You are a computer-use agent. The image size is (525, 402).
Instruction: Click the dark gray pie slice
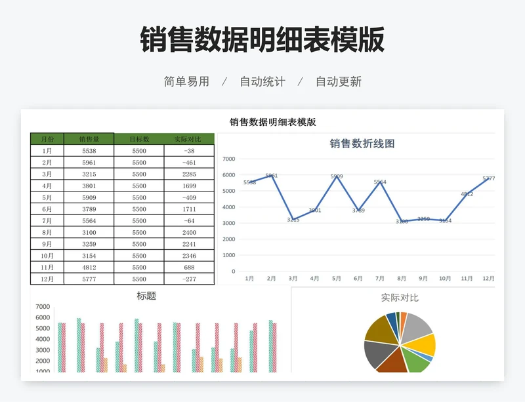point(379,353)
